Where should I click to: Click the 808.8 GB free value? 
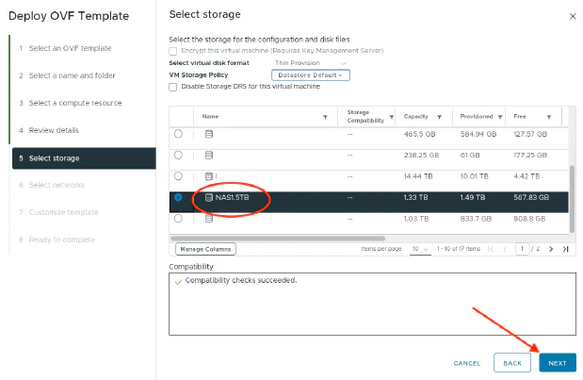pos(529,219)
